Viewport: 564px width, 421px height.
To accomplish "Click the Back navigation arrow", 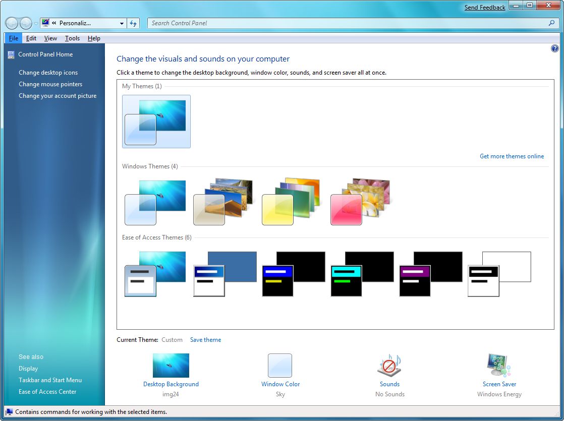I will tap(12, 23).
